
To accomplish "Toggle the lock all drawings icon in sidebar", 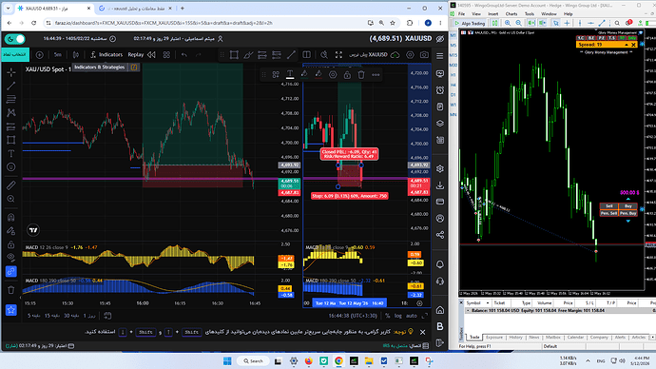I will pyautogui.click(x=11, y=244).
